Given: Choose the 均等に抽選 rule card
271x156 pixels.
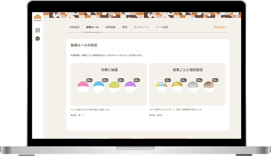Looking at the screenshot, I should tap(109, 84).
